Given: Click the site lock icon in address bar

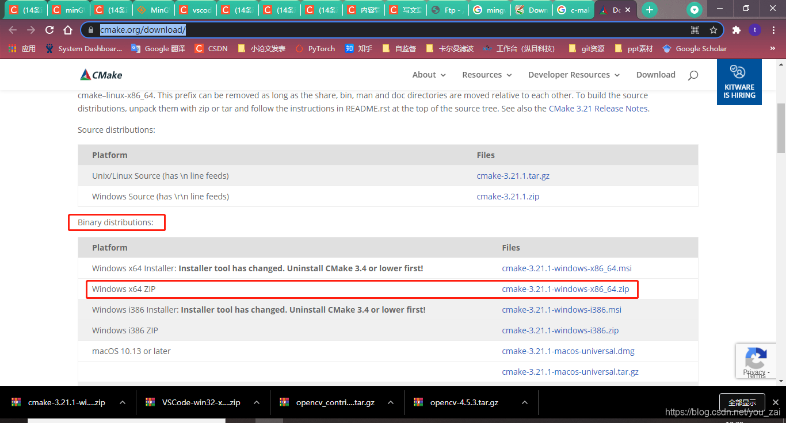Looking at the screenshot, I should click(90, 30).
